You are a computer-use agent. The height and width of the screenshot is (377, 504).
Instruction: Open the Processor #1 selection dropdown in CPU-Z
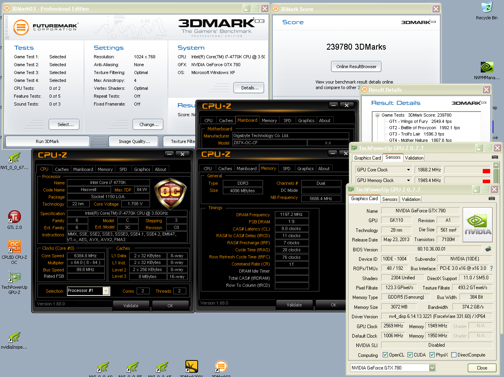click(106, 291)
